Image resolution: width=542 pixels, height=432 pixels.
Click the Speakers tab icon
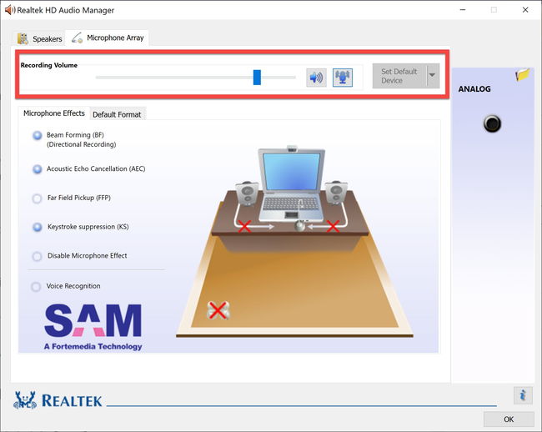click(x=23, y=38)
